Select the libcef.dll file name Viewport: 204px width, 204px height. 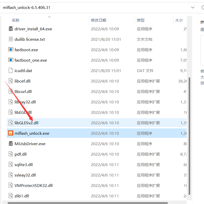(x=22, y=81)
